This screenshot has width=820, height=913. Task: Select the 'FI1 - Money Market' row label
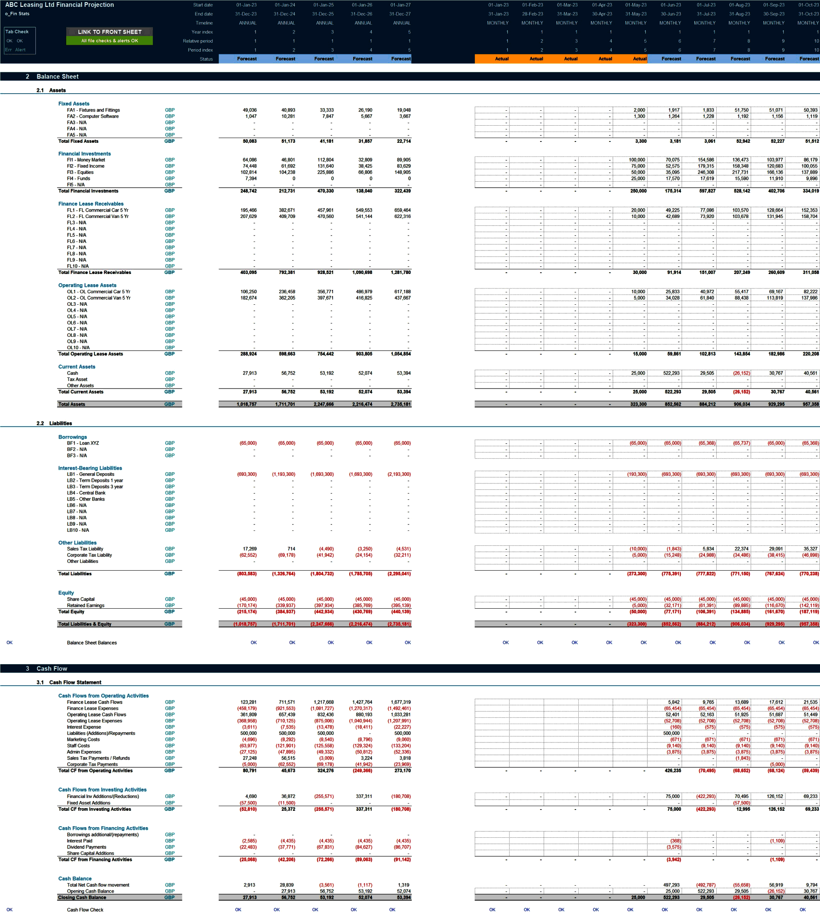coord(86,159)
